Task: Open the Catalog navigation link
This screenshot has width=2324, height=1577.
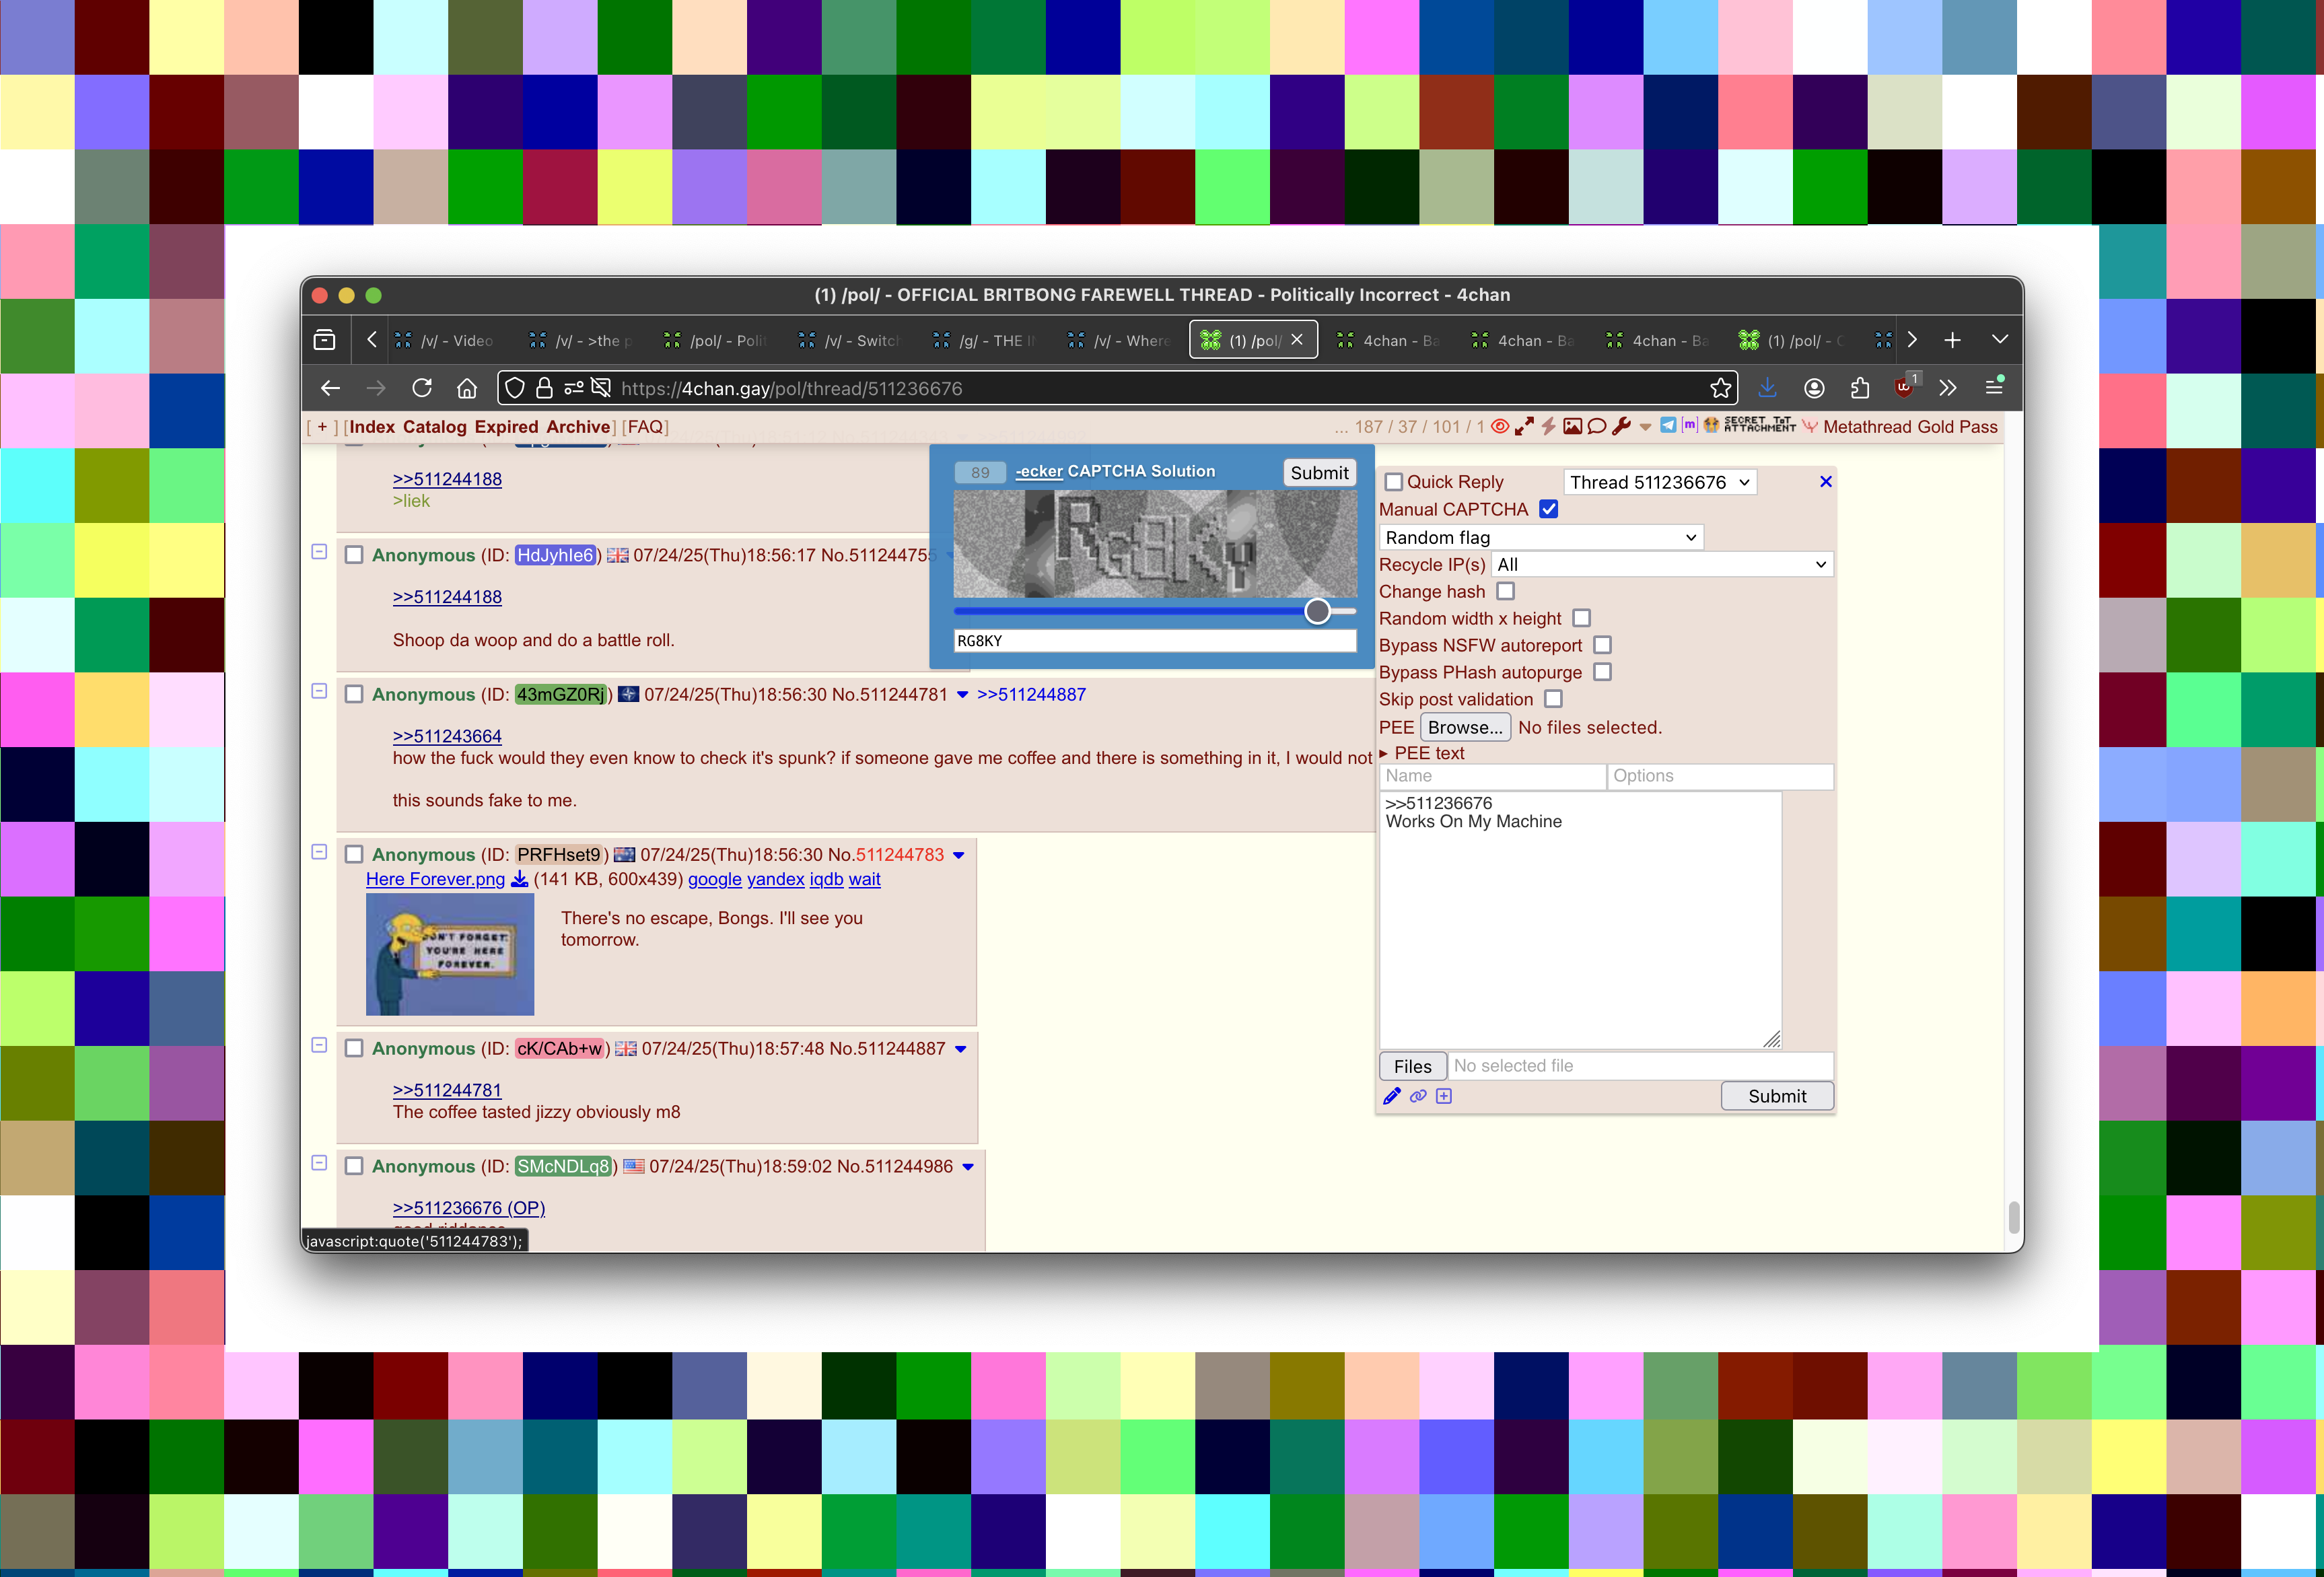Action: click(x=434, y=427)
